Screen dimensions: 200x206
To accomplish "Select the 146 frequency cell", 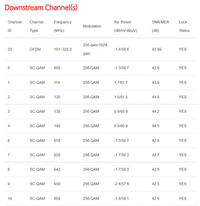I will pyautogui.click(x=57, y=126).
